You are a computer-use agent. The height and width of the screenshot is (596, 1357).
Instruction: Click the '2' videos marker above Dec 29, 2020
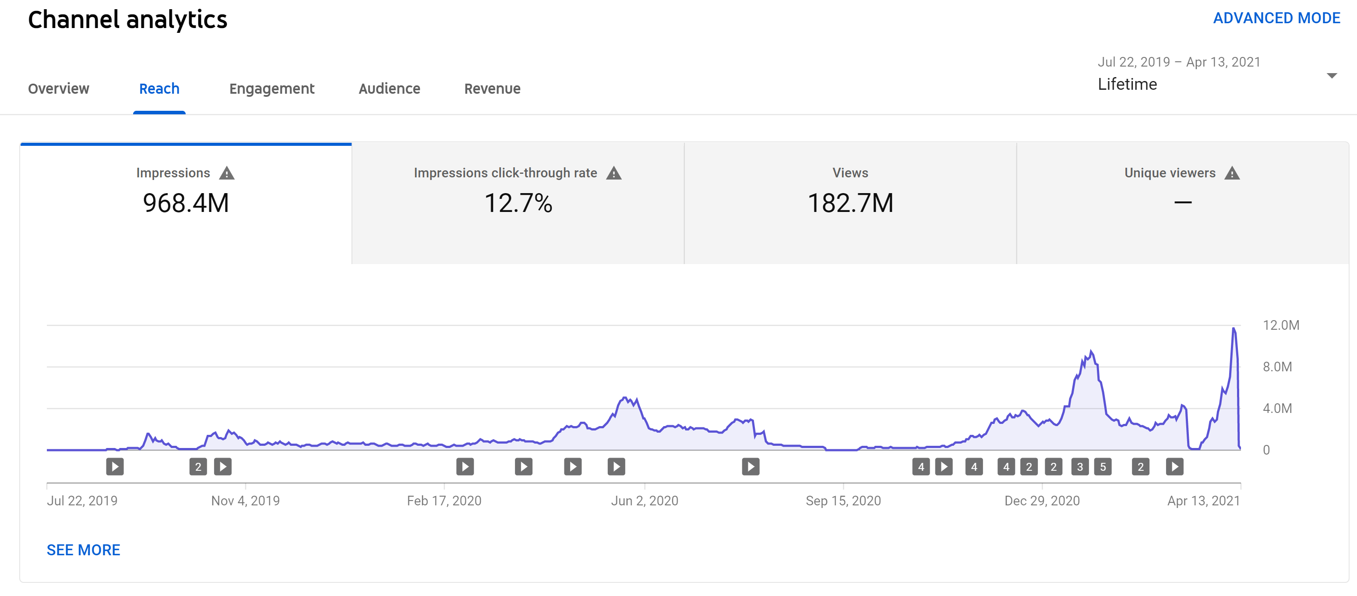1054,466
